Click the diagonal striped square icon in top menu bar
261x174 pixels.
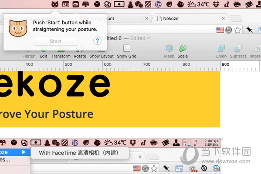[148, 4]
